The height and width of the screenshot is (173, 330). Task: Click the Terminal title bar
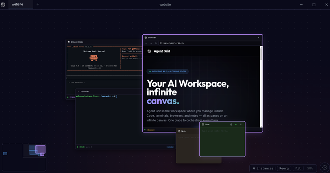point(109,91)
